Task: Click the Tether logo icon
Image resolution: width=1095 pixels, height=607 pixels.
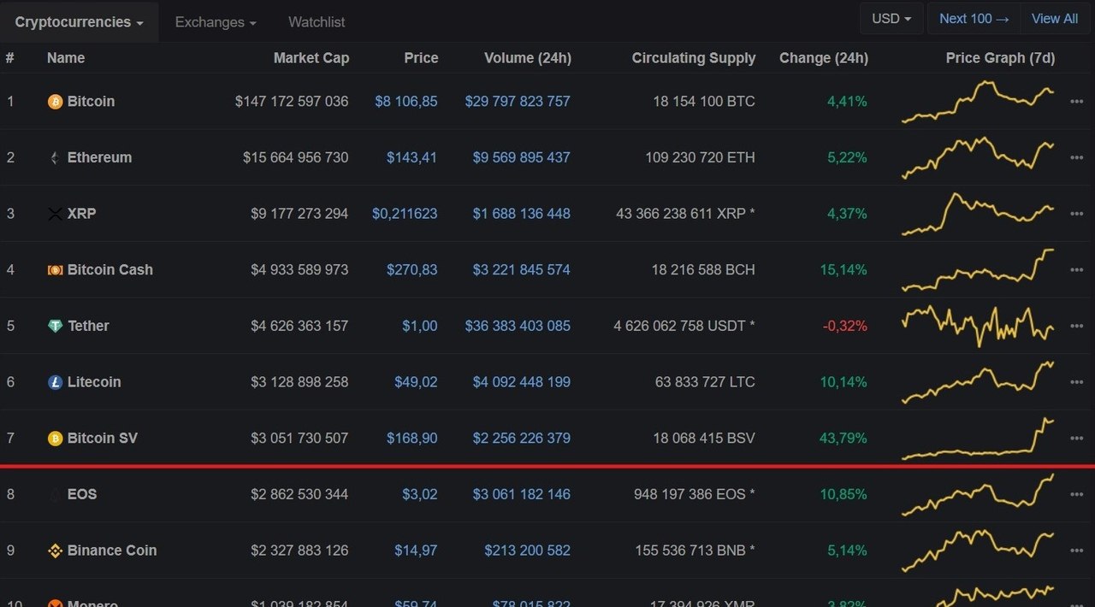Action: (55, 327)
